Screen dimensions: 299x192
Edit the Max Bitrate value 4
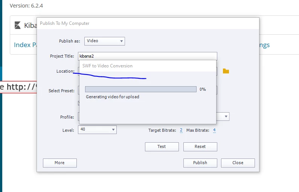click(214, 130)
